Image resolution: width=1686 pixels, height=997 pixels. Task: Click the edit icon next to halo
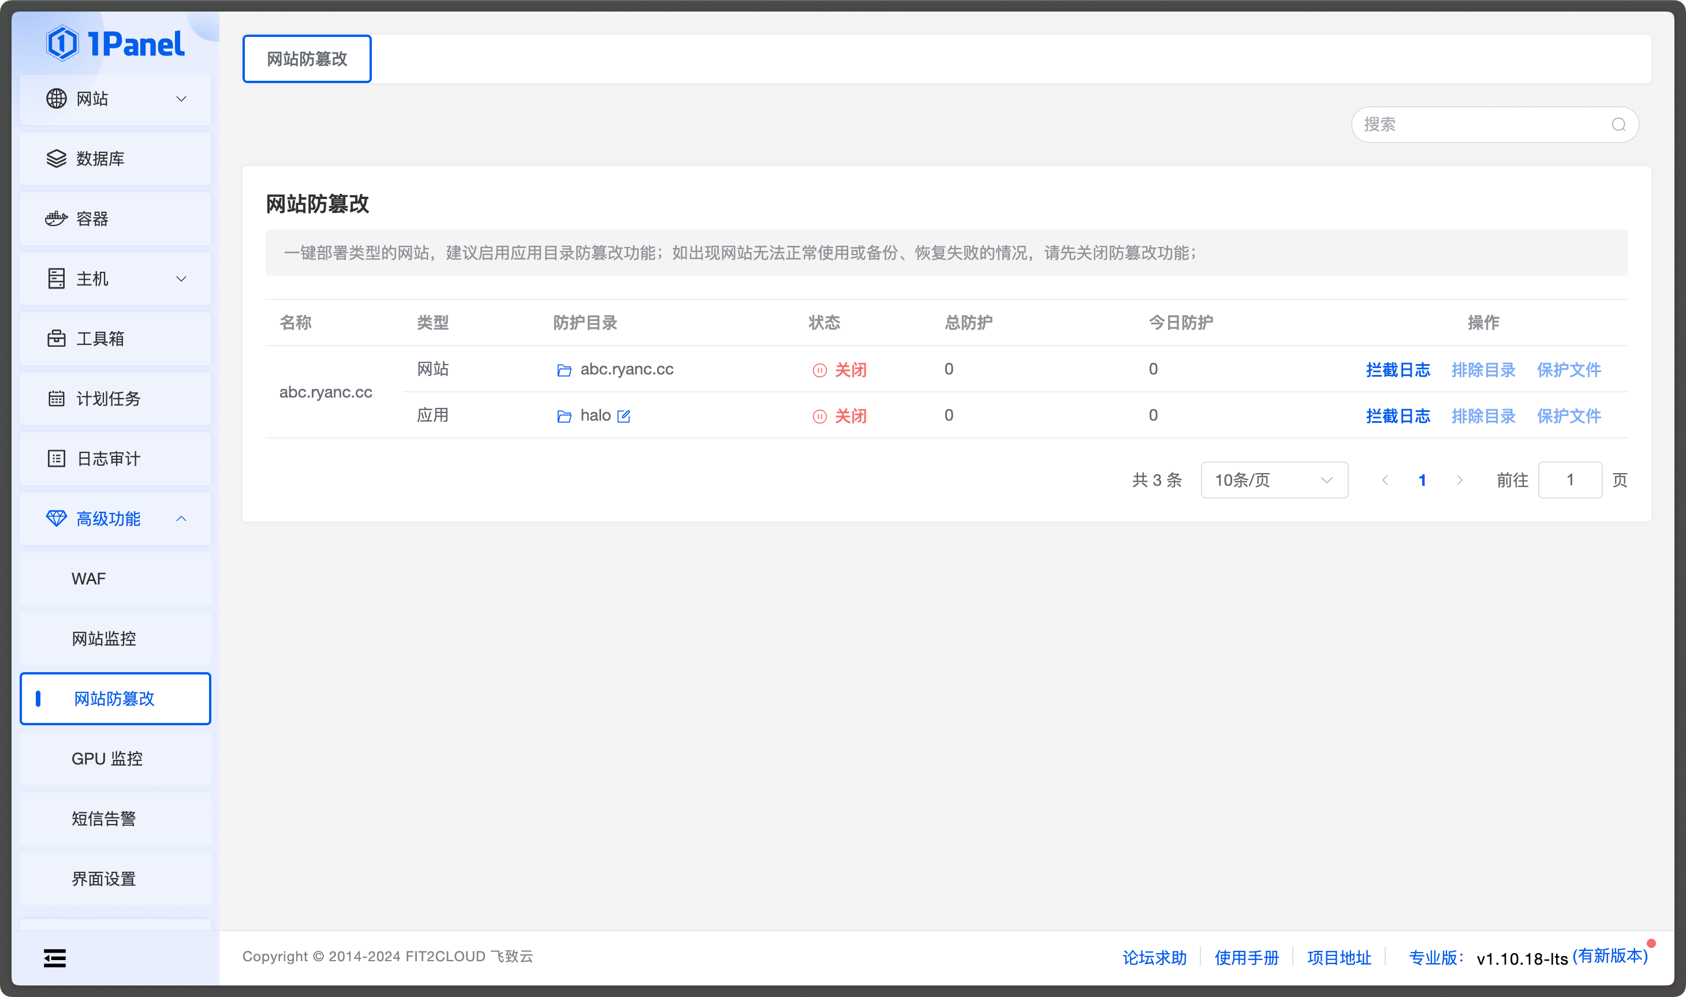coord(624,417)
